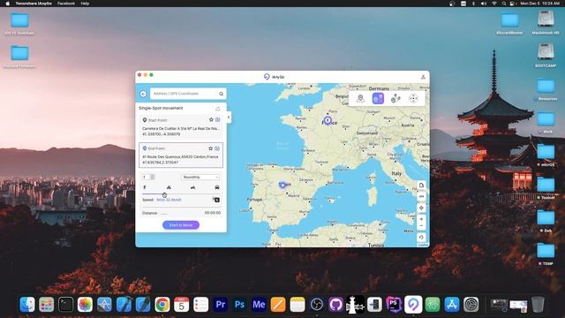This screenshot has width=565, height=318.
Task: Click the Wi-Fi icon in menu bar
Action: coord(494,4)
